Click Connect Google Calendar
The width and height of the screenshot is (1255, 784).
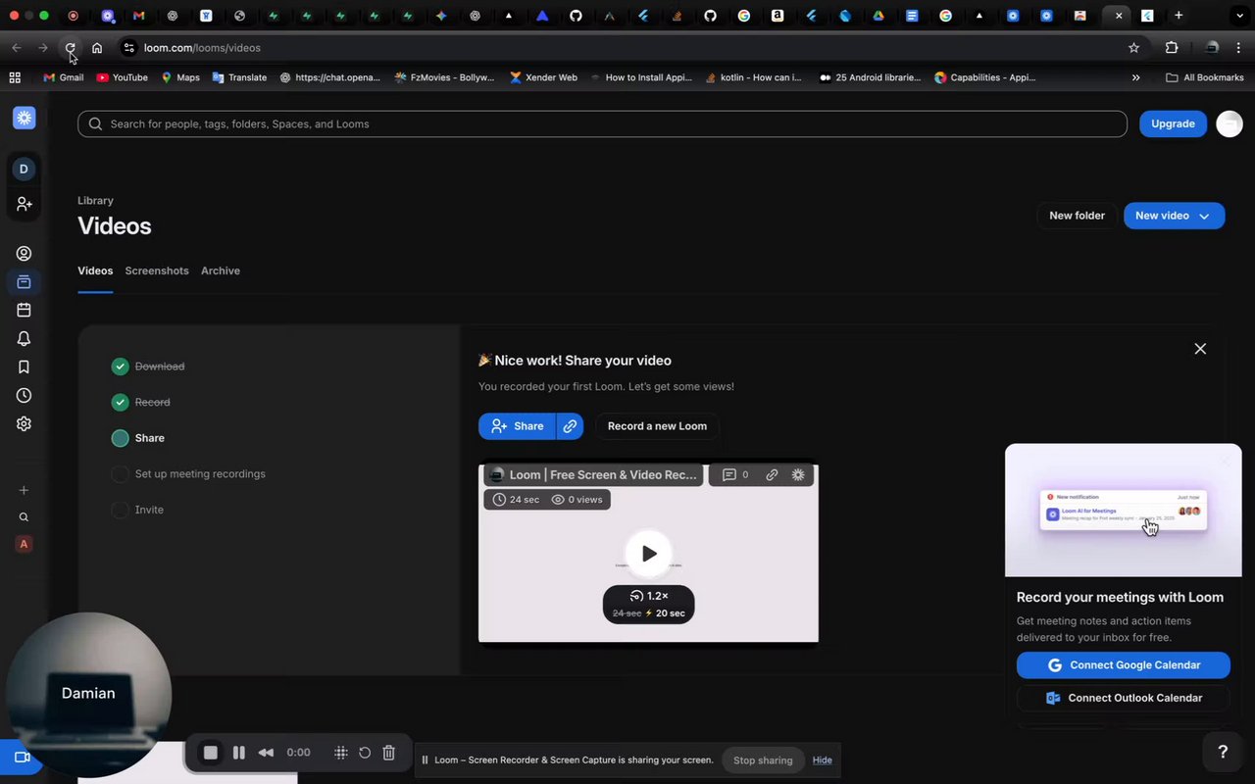[x=1124, y=665]
